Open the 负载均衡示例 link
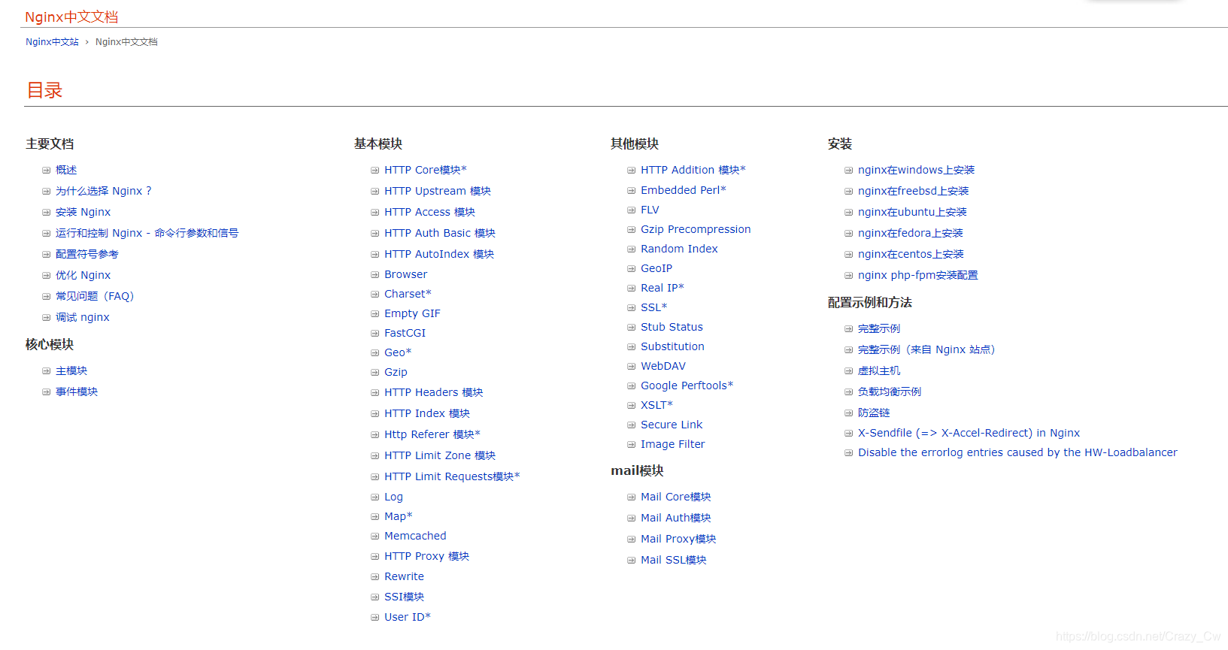 click(889, 392)
